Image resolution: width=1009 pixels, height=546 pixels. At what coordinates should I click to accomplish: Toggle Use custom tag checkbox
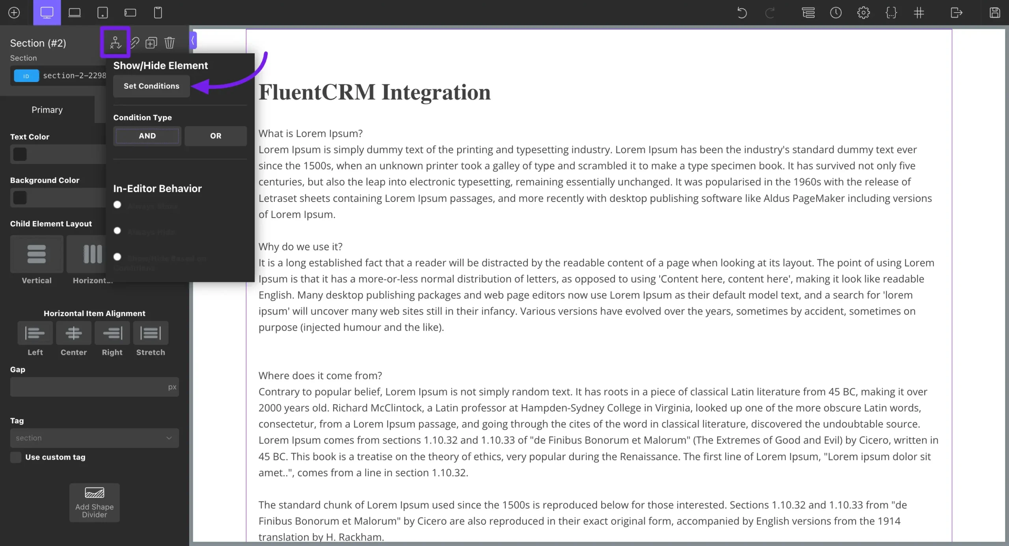click(x=15, y=457)
